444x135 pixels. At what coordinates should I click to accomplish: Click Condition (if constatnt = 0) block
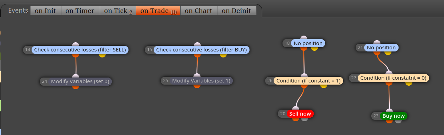tap(393, 78)
